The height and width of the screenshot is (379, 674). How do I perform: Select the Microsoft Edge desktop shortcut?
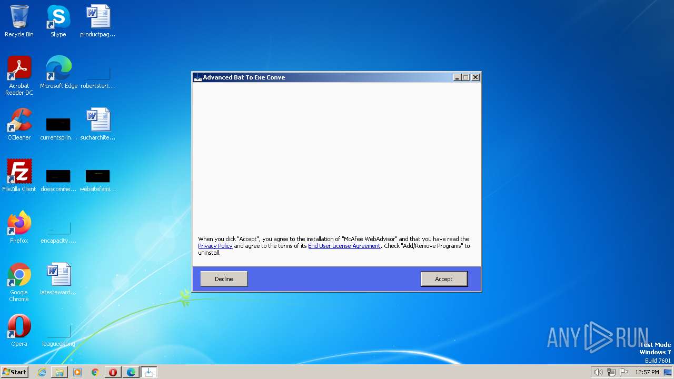(58, 73)
